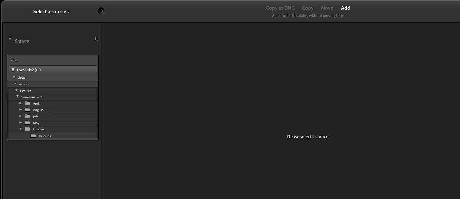Collapse the Source panel triangle
The image size is (460, 199).
pyautogui.click(x=10, y=39)
